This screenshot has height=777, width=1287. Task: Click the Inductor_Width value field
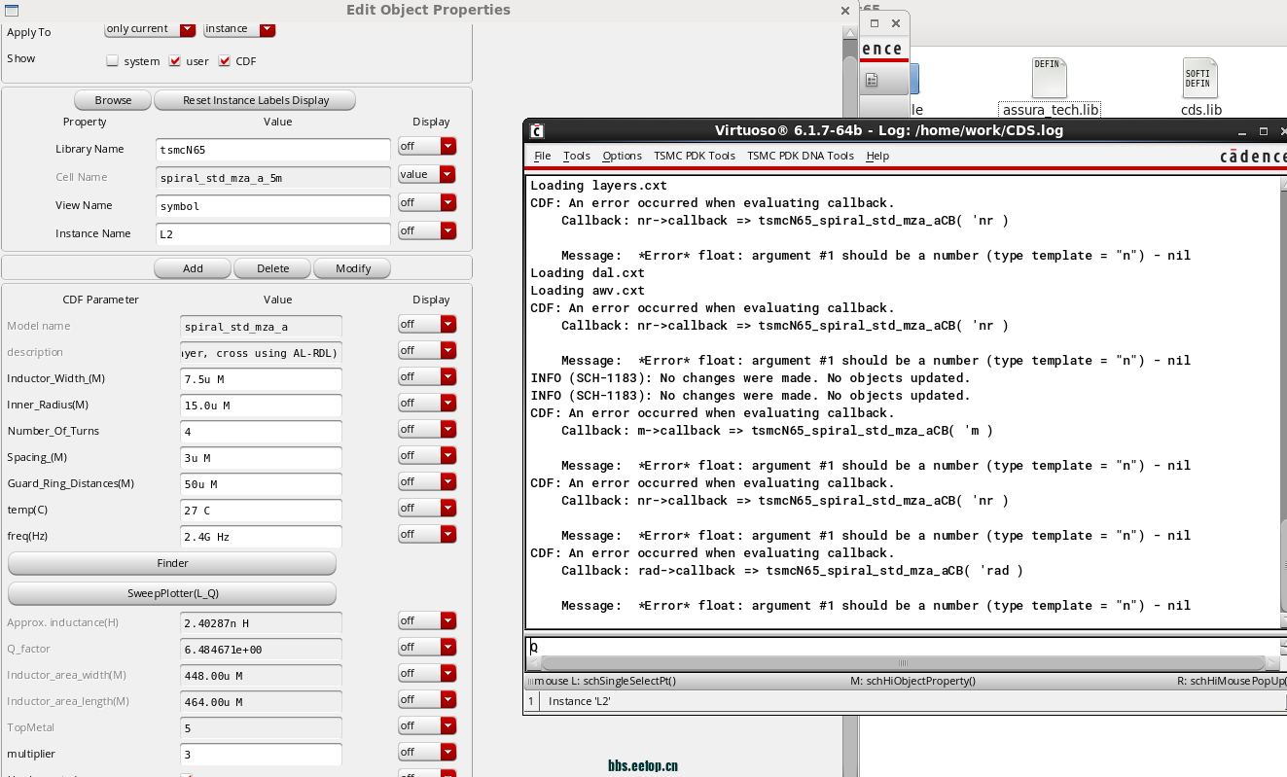pyautogui.click(x=261, y=378)
